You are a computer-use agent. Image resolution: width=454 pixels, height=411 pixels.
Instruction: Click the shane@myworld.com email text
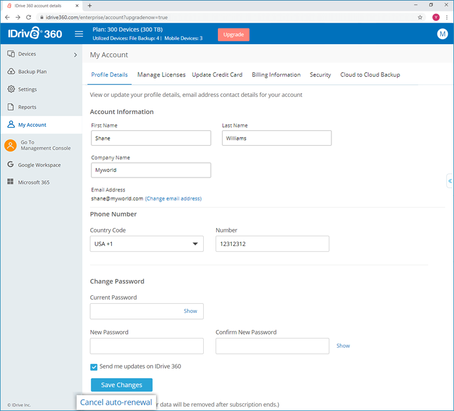click(x=117, y=198)
